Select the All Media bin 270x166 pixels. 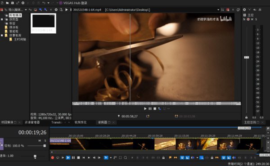point(15,15)
